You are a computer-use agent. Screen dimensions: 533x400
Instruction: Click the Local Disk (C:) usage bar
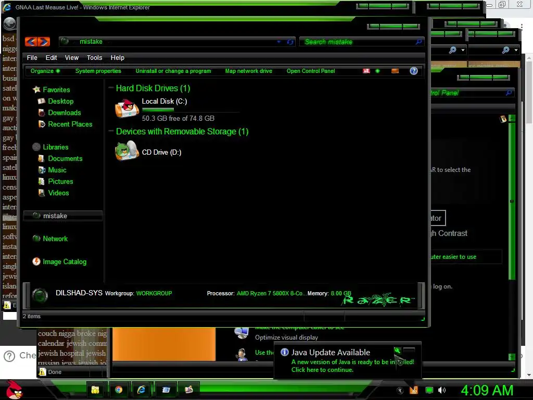[x=191, y=110]
